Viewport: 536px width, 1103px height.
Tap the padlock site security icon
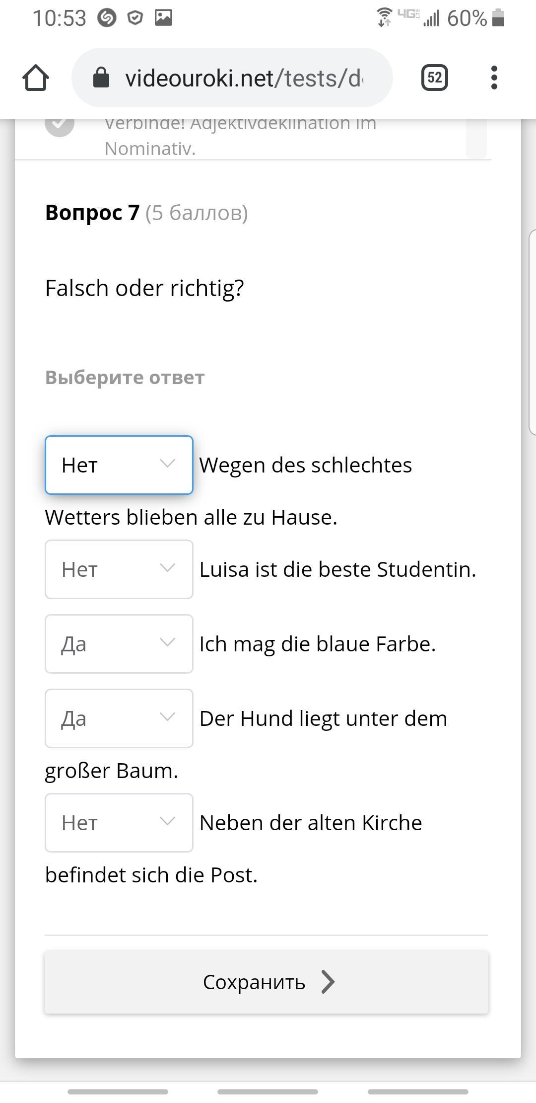101,78
